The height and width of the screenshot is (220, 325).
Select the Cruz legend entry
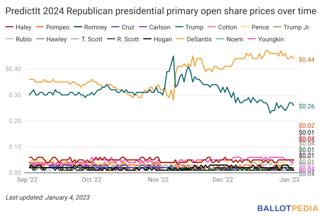point(123,27)
